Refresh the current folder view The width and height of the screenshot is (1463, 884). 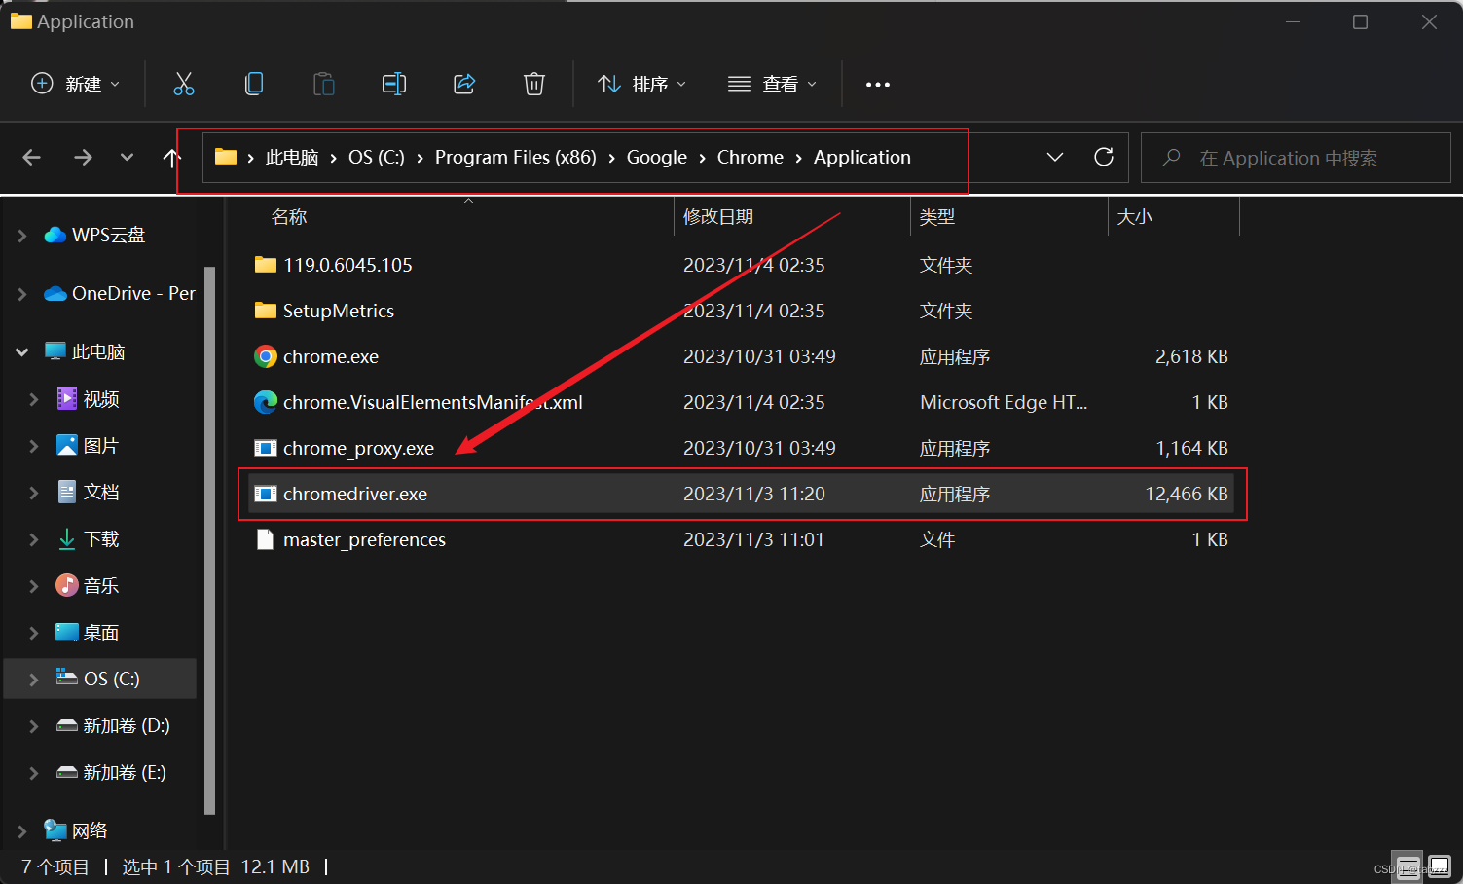pyautogui.click(x=1104, y=157)
